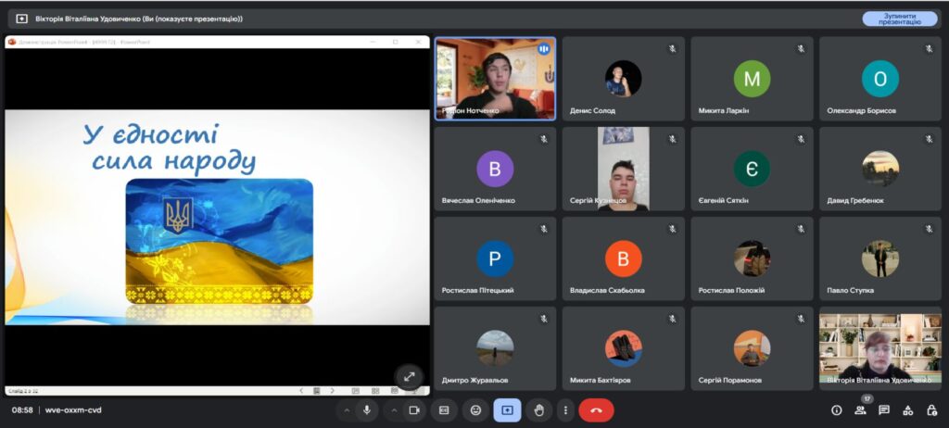Viewport: 949px width, 428px height.
Task: Raise hand with the hand icon
Action: pyautogui.click(x=538, y=409)
